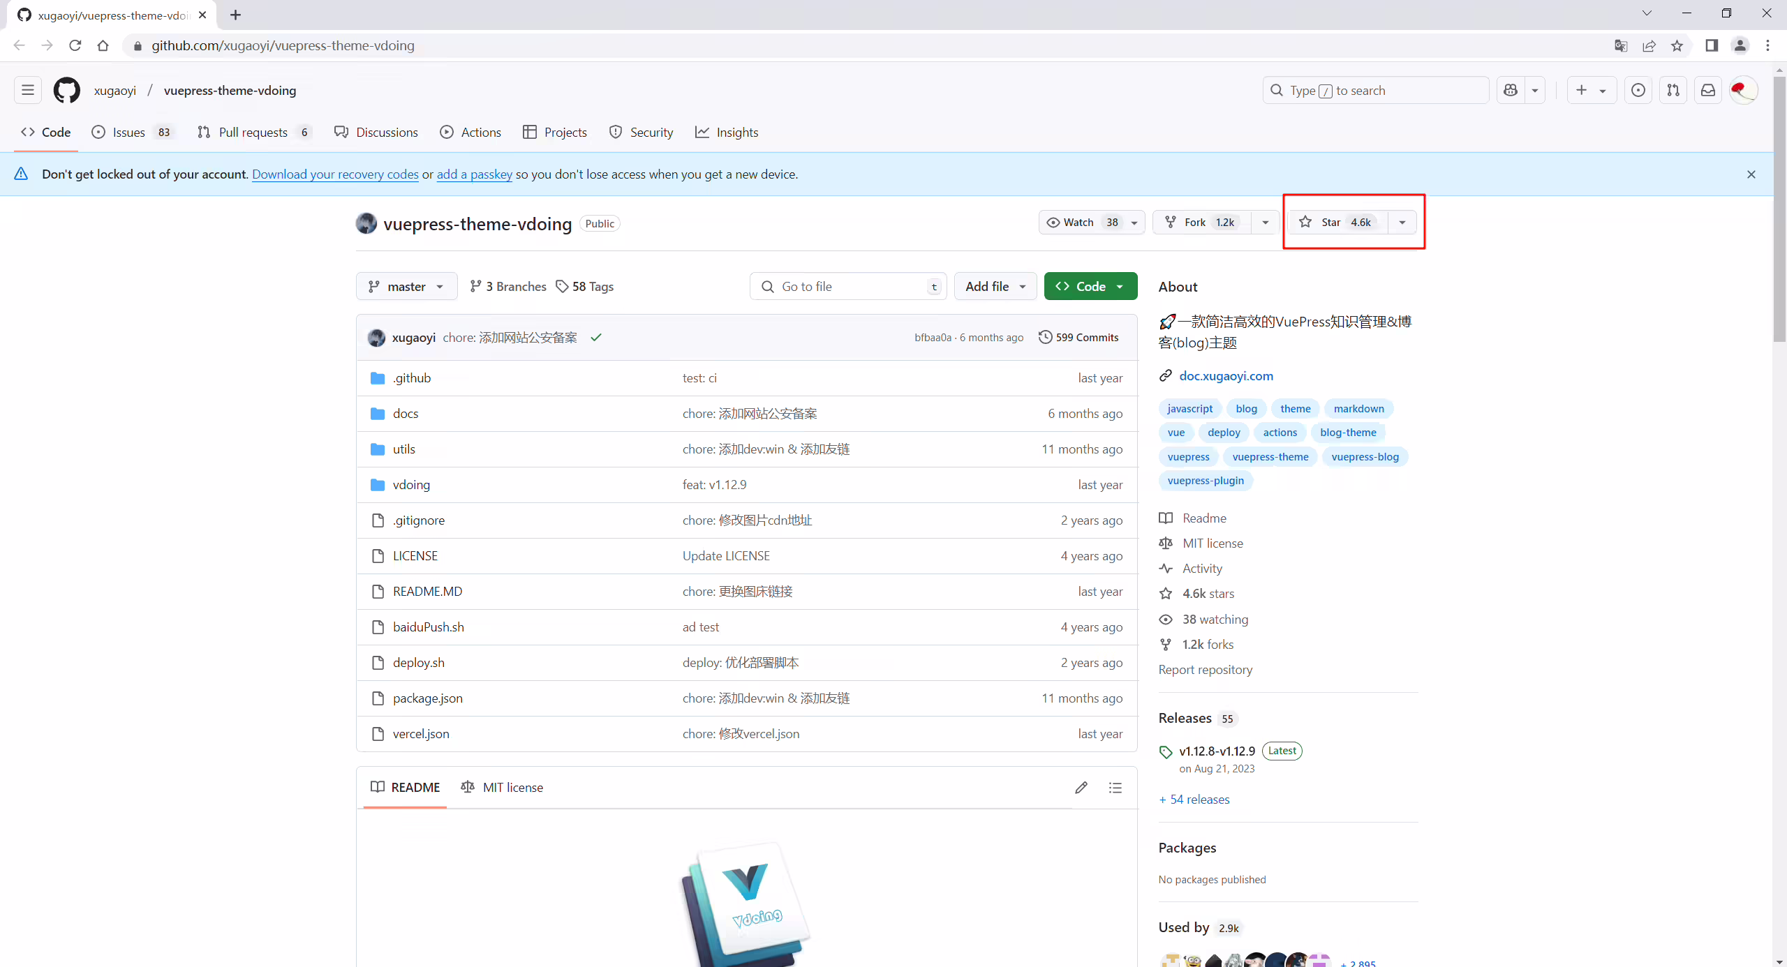Show the + 54 releases link
The image size is (1787, 967).
click(x=1194, y=799)
